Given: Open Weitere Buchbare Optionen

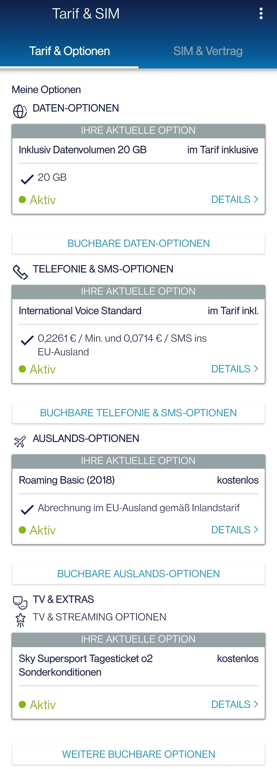Looking at the screenshot, I should click(138, 754).
